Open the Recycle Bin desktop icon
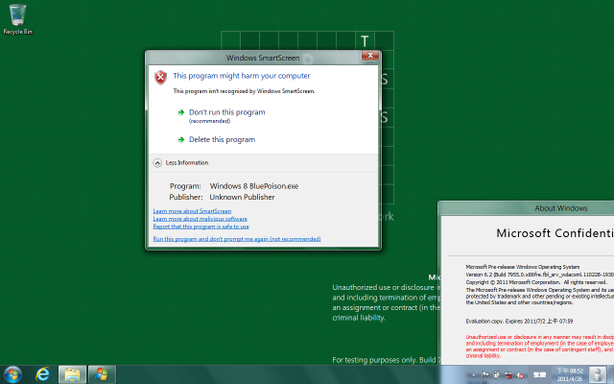The height and width of the screenshot is (384, 614). [x=17, y=19]
